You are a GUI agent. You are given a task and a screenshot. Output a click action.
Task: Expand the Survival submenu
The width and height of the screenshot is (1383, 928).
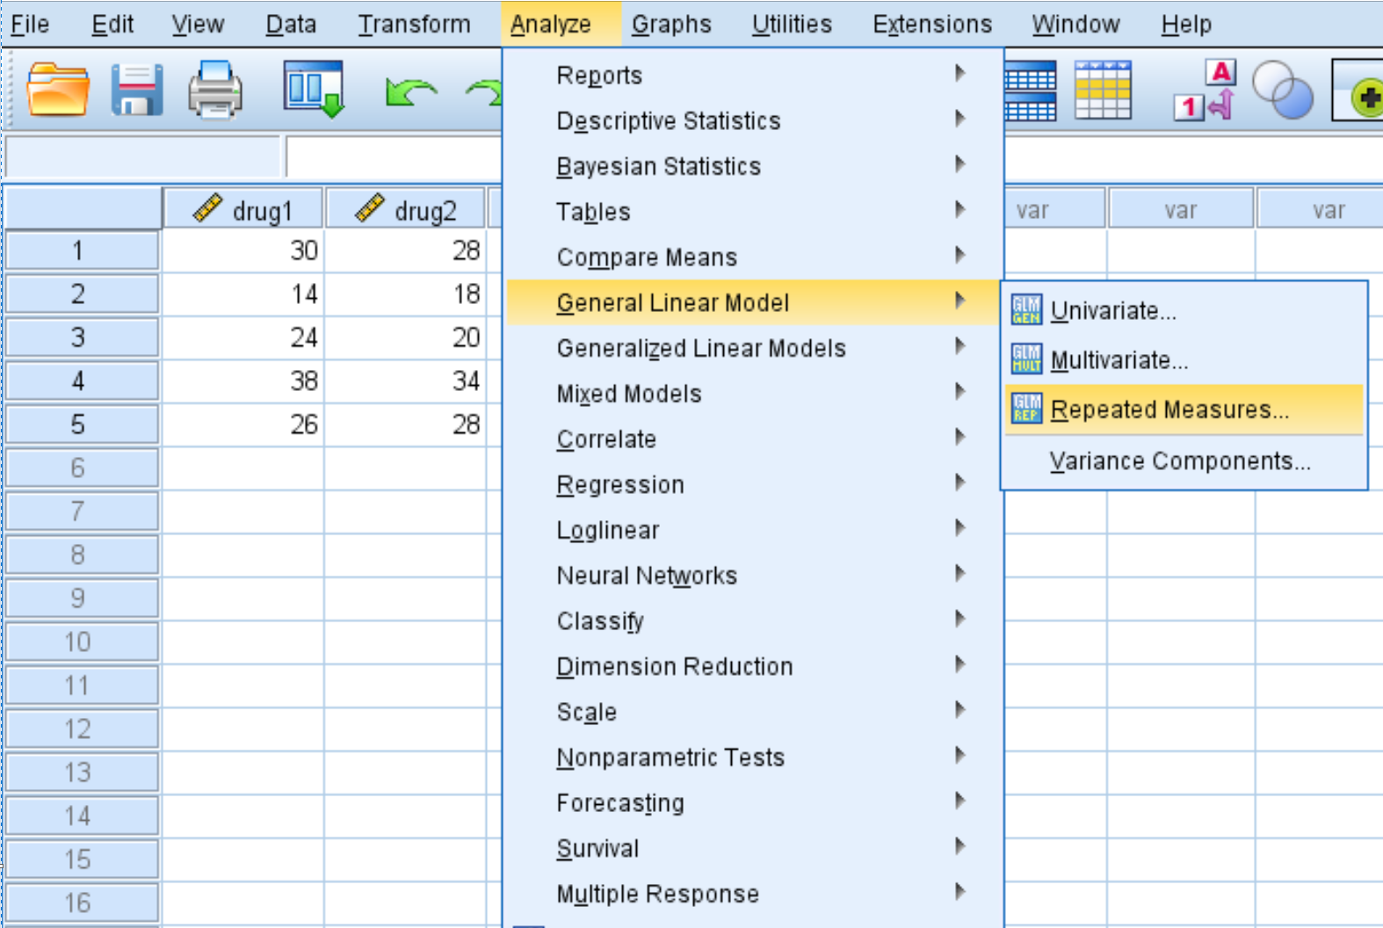(754, 849)
